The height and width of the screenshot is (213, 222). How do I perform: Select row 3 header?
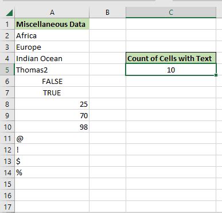(7, 47)
